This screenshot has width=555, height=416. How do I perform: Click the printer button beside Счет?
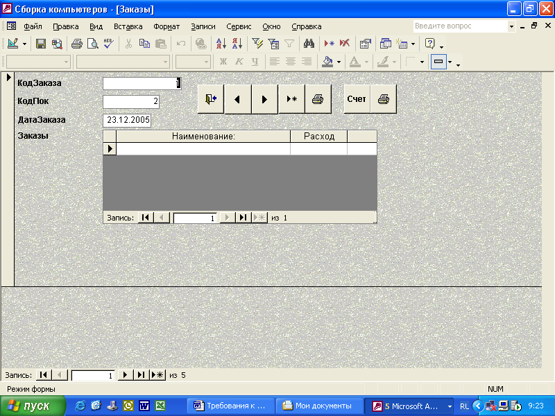pos(384,99)
